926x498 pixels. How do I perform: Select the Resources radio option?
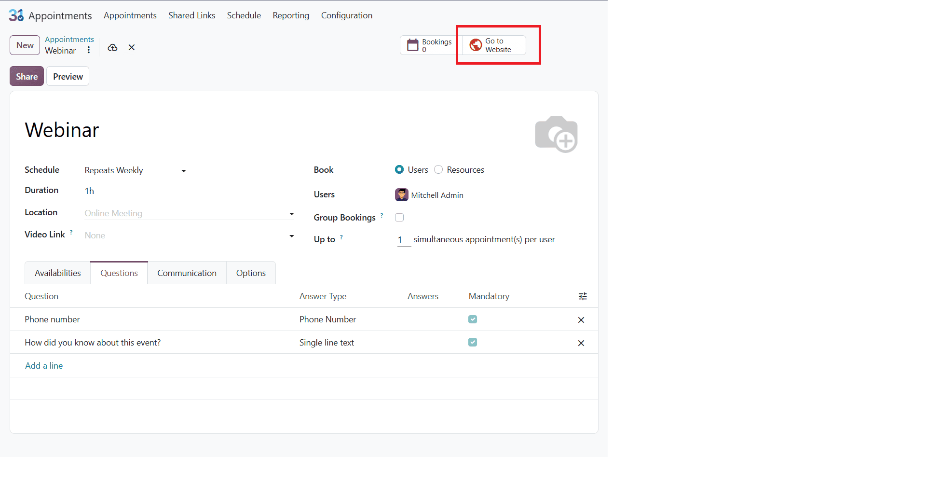pos(438,170)
